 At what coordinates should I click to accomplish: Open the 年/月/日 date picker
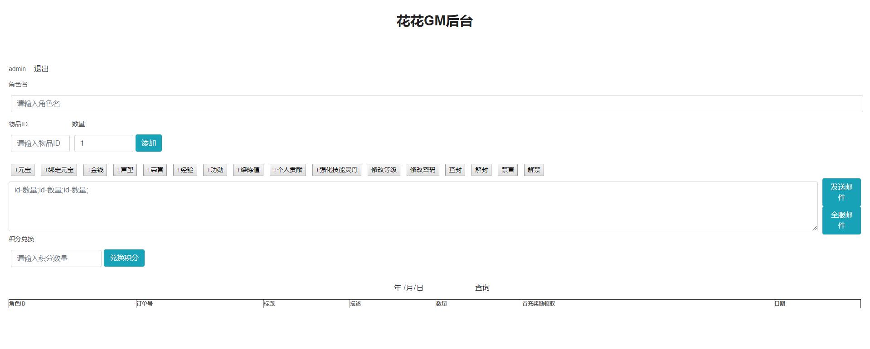click(408, 288)
